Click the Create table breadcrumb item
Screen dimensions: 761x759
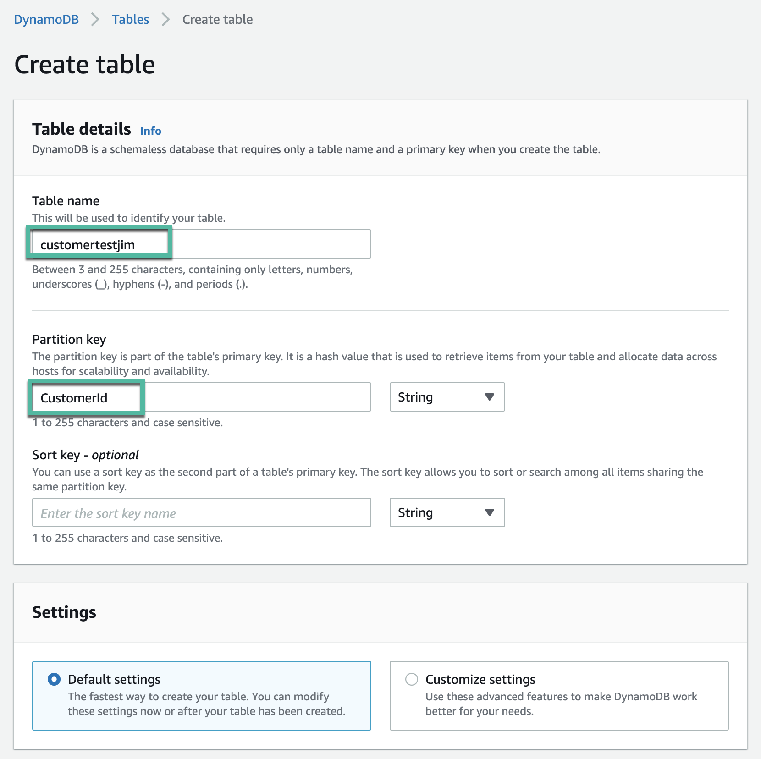click(x=217, y=20)
